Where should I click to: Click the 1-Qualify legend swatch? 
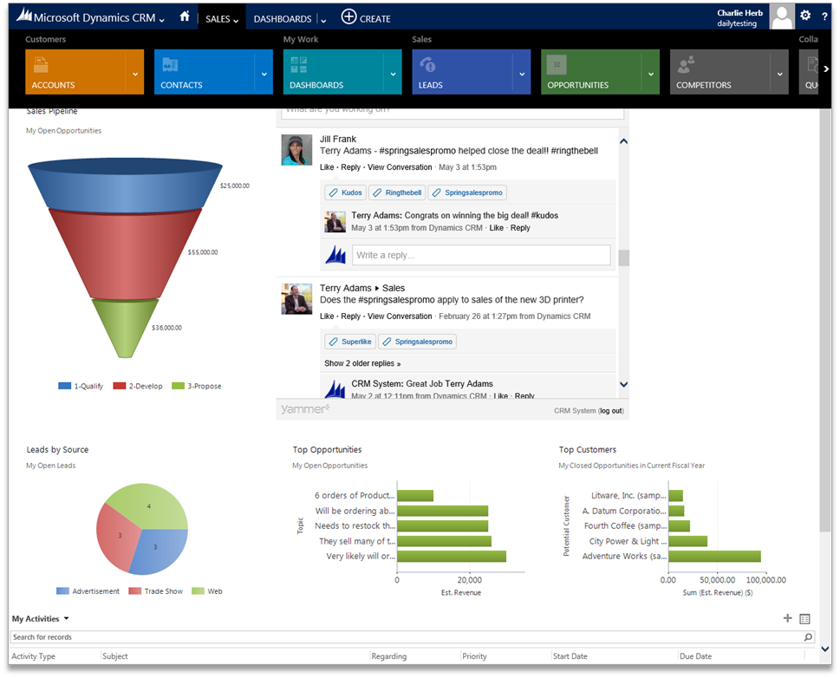(64, 386)
